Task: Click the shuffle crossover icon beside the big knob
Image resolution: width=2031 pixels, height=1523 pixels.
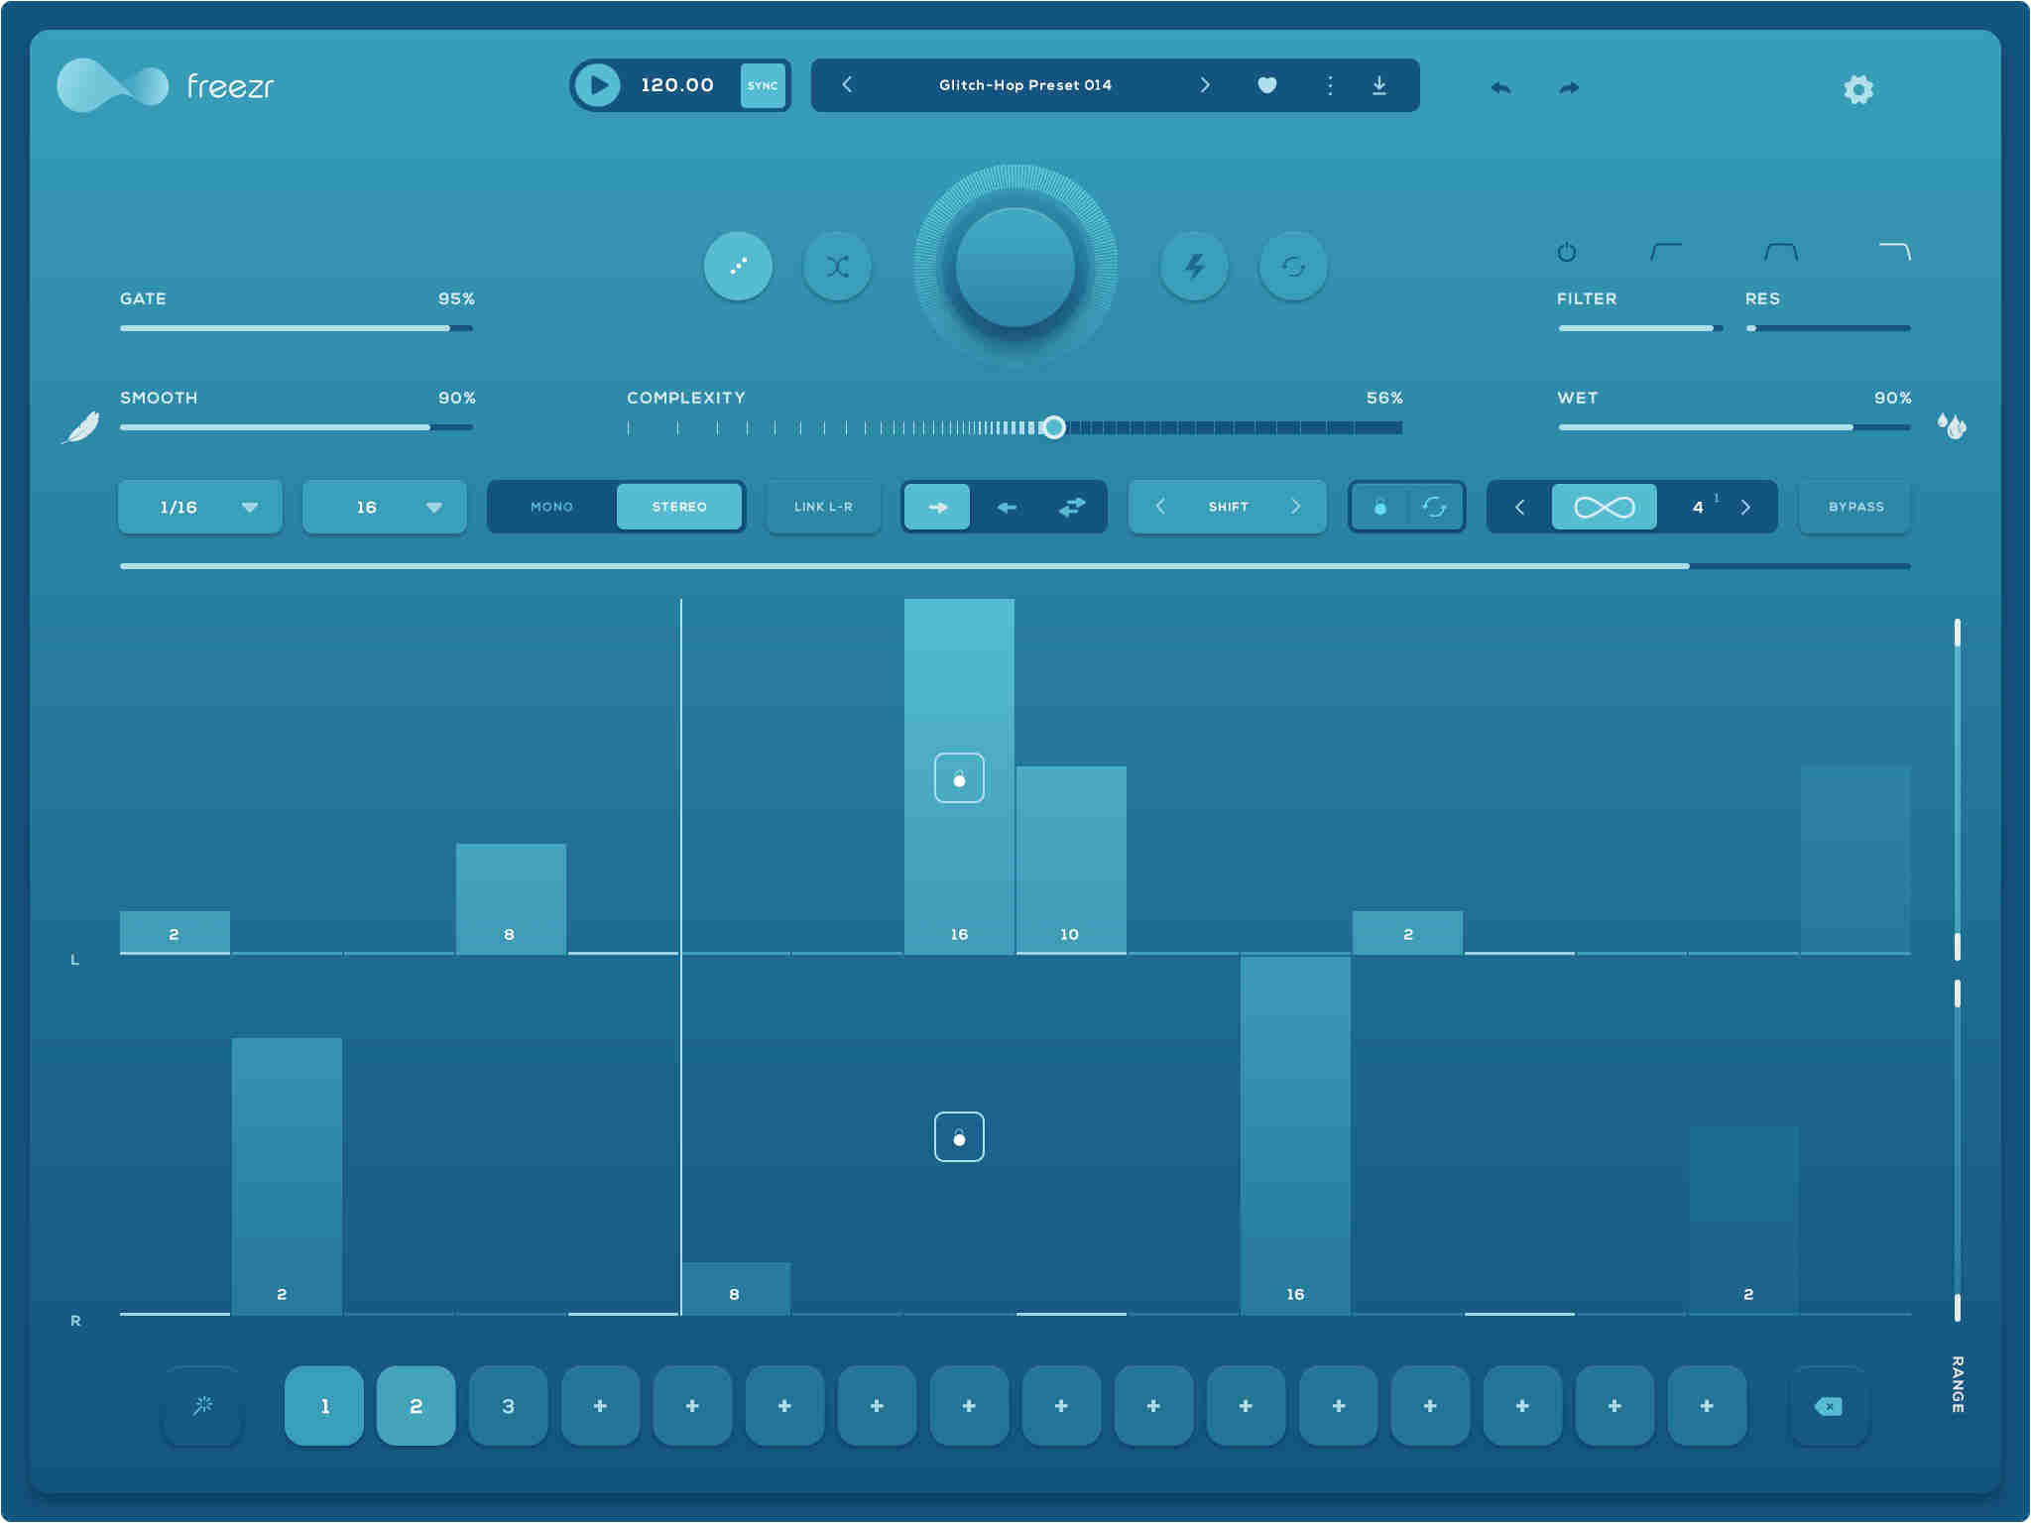Action: point(838,266)
